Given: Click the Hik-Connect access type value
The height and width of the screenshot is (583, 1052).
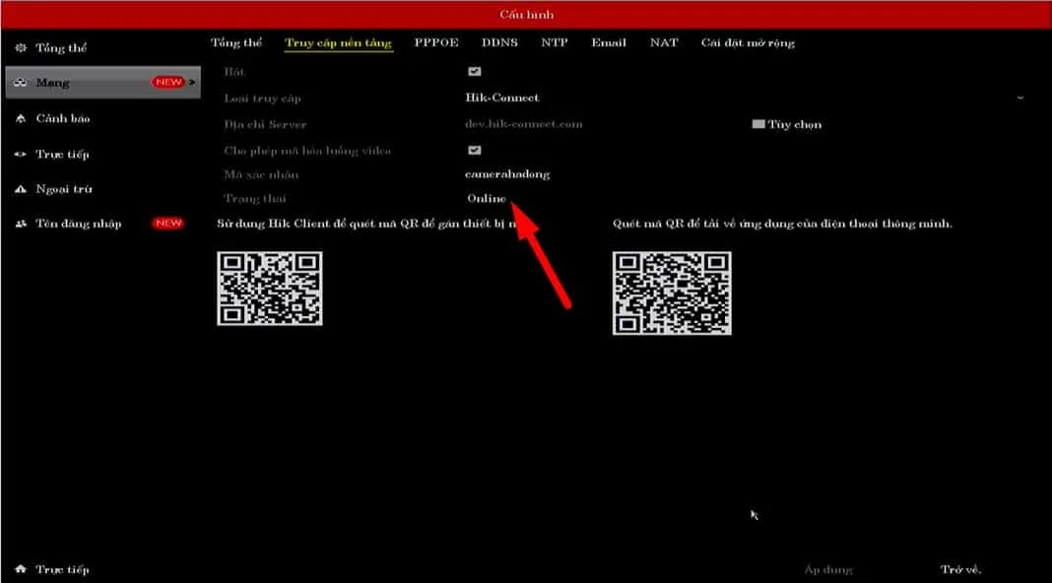Looking at the screenshot, I should click(x=501, y=97).
